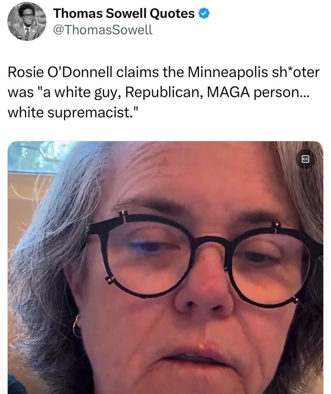
Task: Select the Thomas Sowell Quotes display name
Action: pyautogui.click(x=124, y=13)
